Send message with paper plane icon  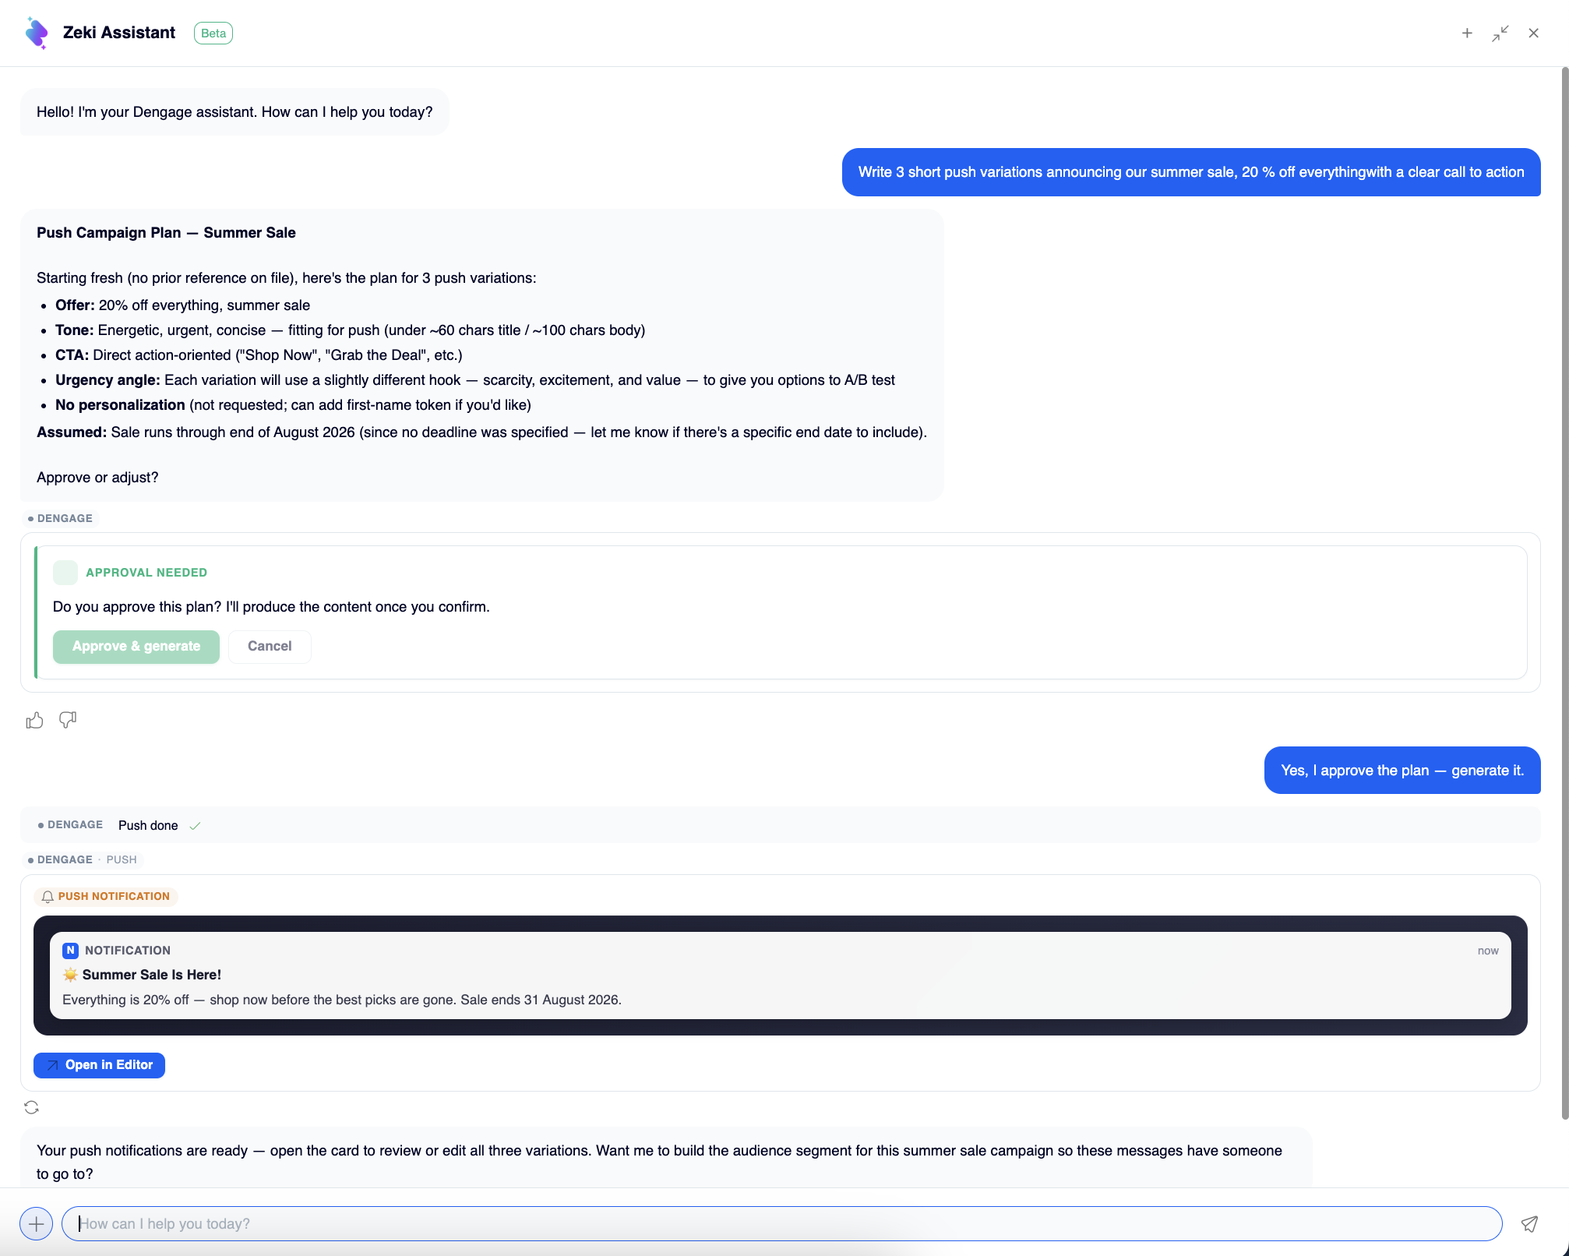tap(1529, 1224)
